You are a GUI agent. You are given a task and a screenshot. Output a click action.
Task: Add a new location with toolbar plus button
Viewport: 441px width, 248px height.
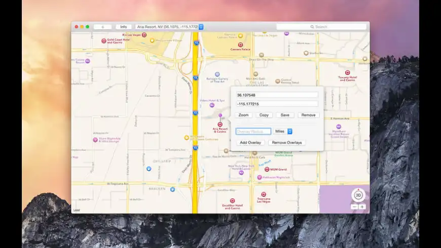point(103,27)
